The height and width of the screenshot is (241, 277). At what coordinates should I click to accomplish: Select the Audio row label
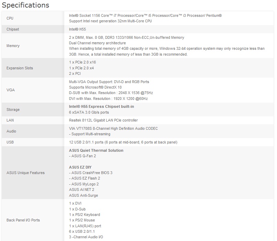click(x=11, y=131)
